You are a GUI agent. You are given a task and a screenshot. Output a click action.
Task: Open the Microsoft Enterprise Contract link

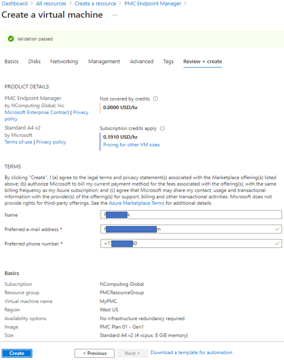(x=37, y=112)
